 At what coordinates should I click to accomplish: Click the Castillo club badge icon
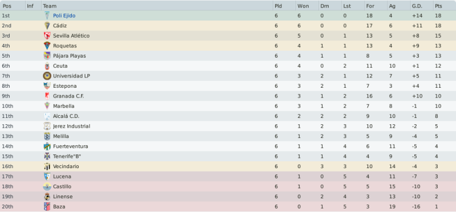pos(47,186)
